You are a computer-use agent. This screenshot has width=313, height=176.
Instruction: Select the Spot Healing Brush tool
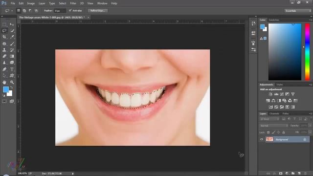[4, 44]
